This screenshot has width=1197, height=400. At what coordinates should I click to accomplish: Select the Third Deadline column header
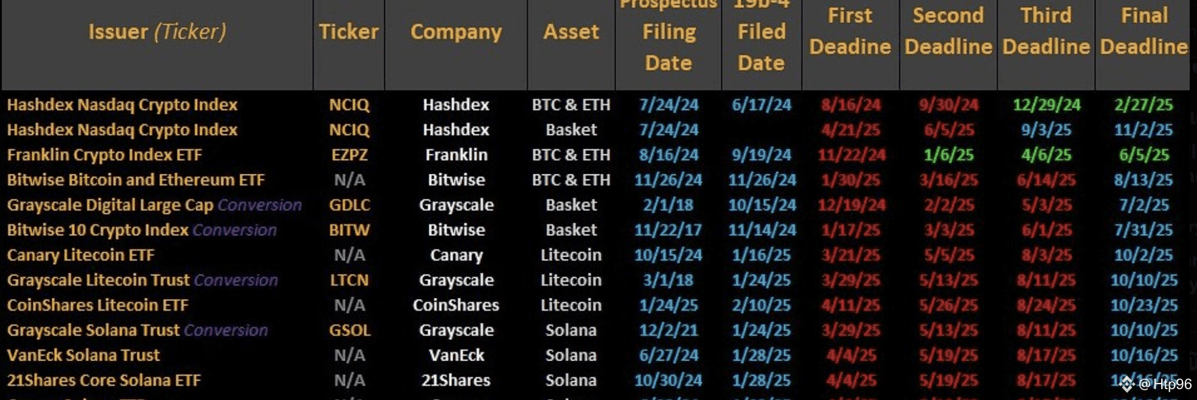(1046, 31)
